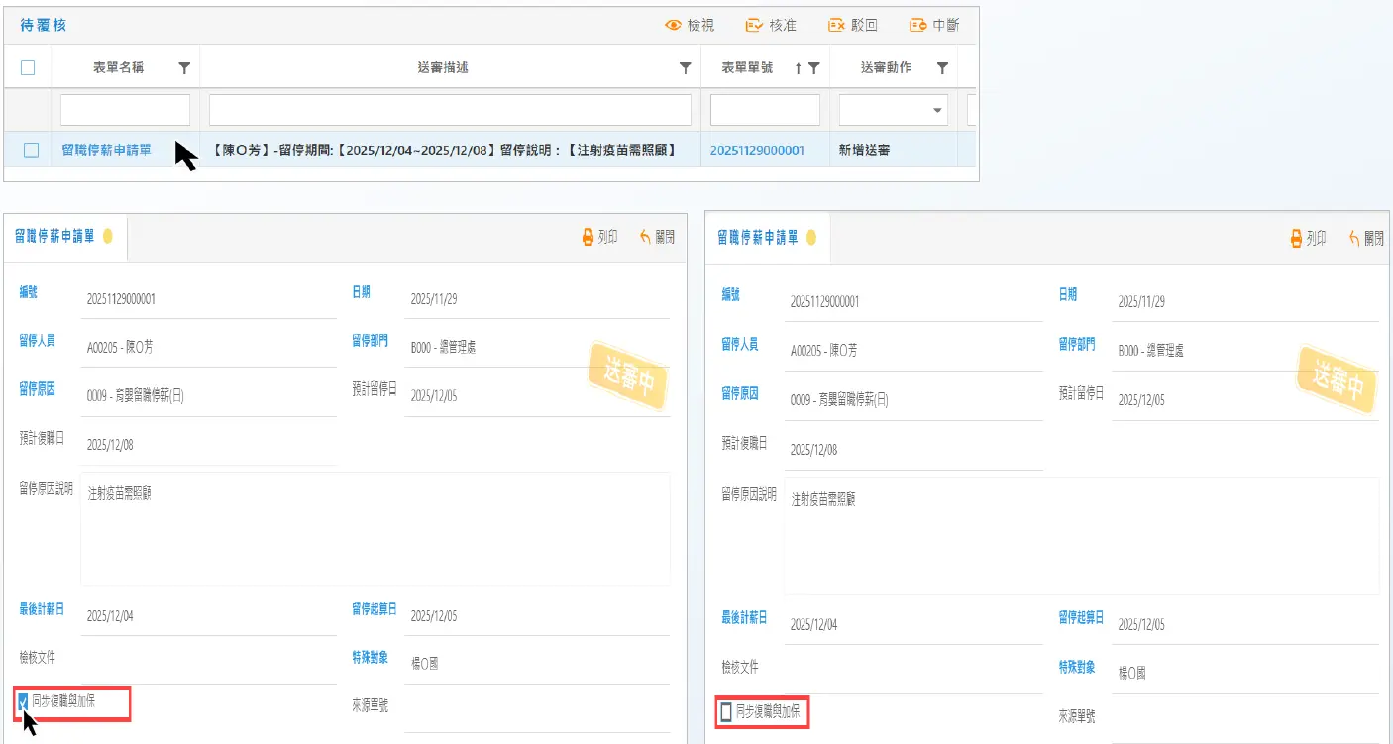Click the 送審描述 filter text box
Image resolution: width=1393 pixels, height=744 pixels.
[450, 110]
